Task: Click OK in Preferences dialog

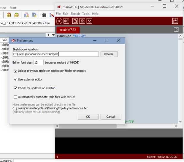Action: point(88,117)
